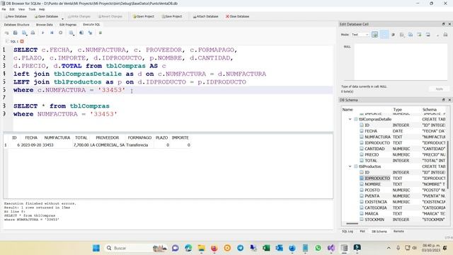Image resolution: width=453 pixels, height=255 pixels.
Task: Import cell content from file icon
Action: (x=402, y=35)
